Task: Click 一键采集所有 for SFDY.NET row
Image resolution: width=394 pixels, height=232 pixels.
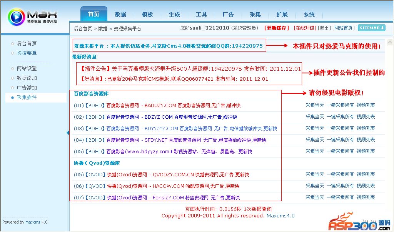Action: (340, 140)
